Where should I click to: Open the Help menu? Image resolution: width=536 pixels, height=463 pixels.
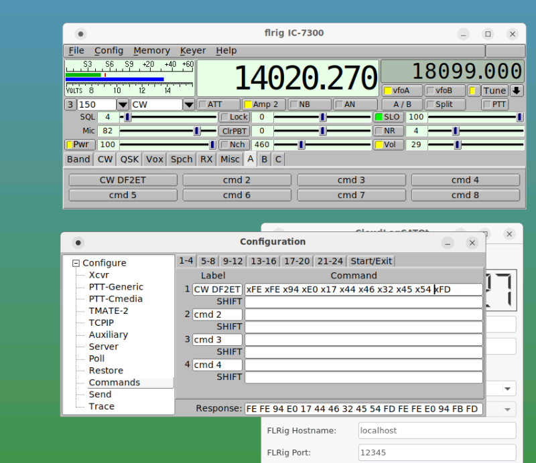[226, 51]
